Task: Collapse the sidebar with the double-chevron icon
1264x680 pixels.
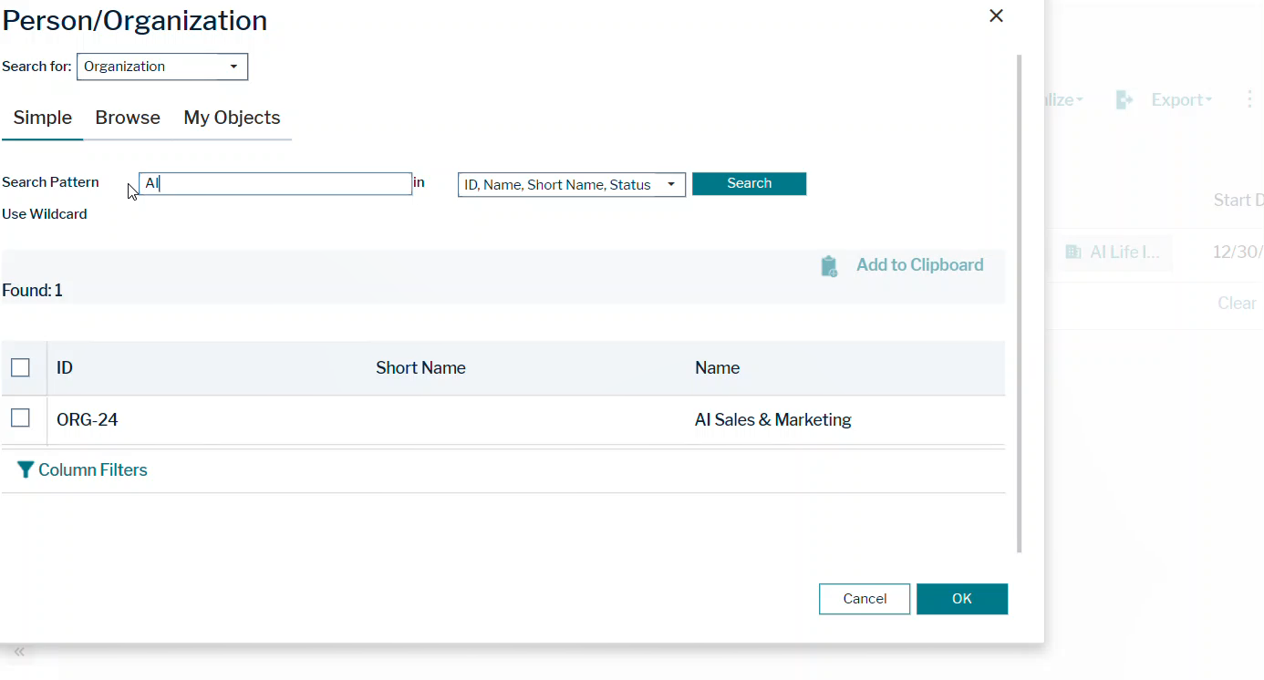Action: coord(19,652)
